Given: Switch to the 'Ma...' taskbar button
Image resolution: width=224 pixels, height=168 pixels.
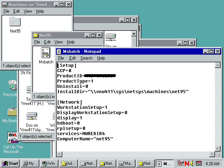Looking at the screenshot, I should click(x=126, y=163).
